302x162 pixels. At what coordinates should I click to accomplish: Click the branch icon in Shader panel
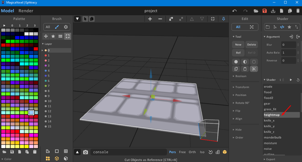click(275, 27)
